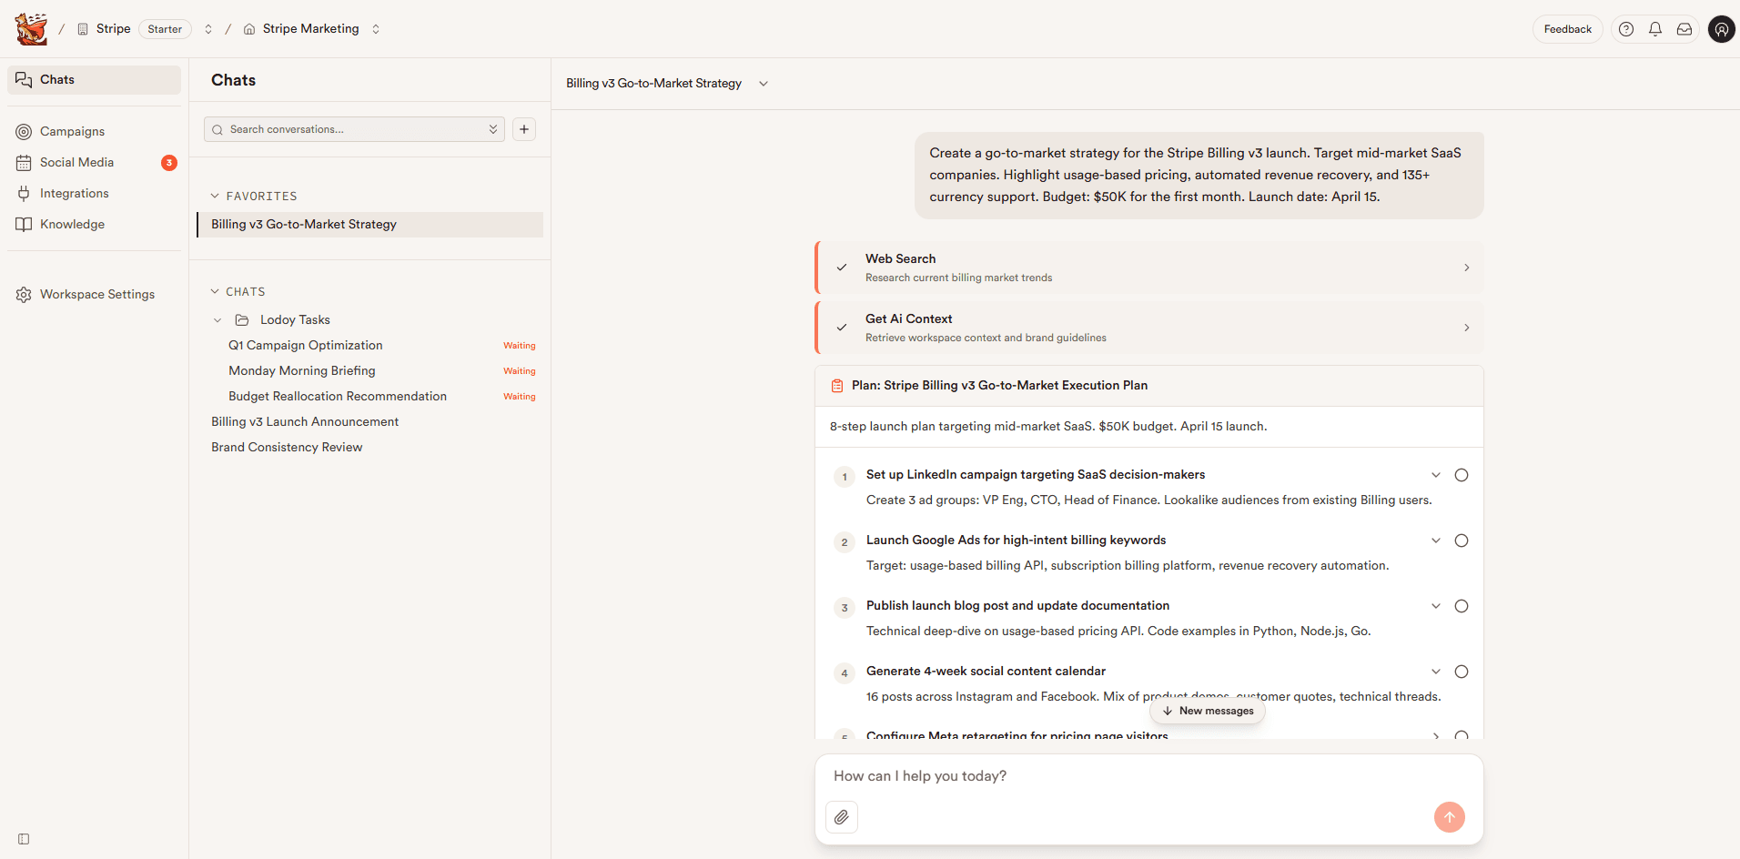Click the Feedback button
Image resolution: width=1740 pixels, height=859 pixels.
pyautogui.click(x=1567, y=28)
